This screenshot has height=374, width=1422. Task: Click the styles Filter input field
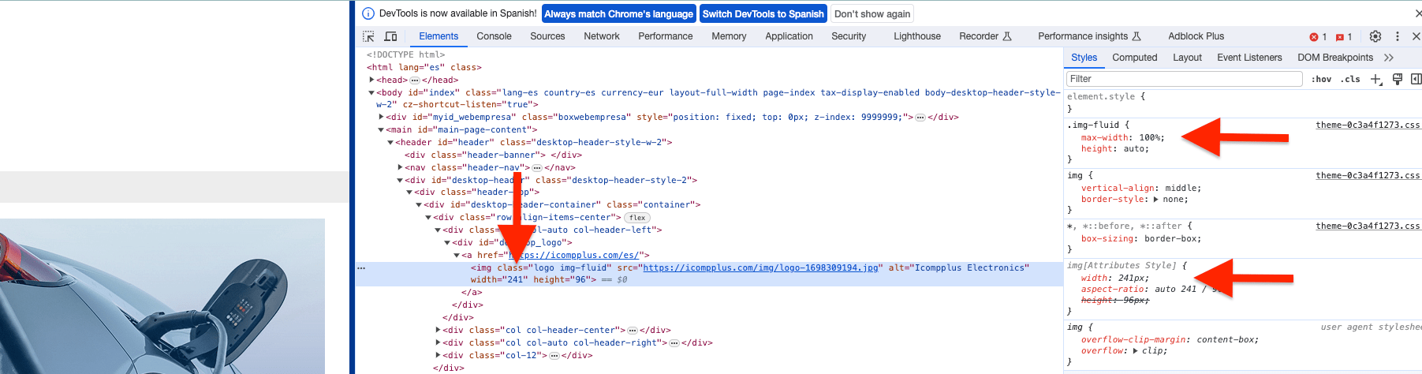tap(1184, 79)
